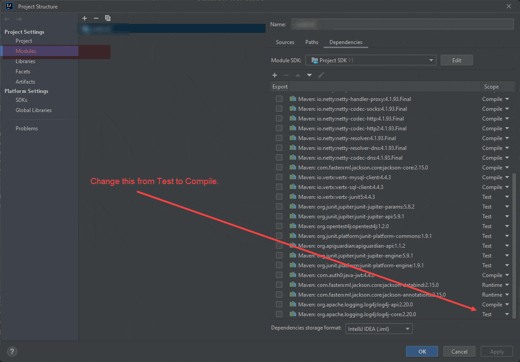Open Dependencies storage format dropdown
Image resolution: width=520 pixels, height=362 pixels.
(x=379, y=329)
